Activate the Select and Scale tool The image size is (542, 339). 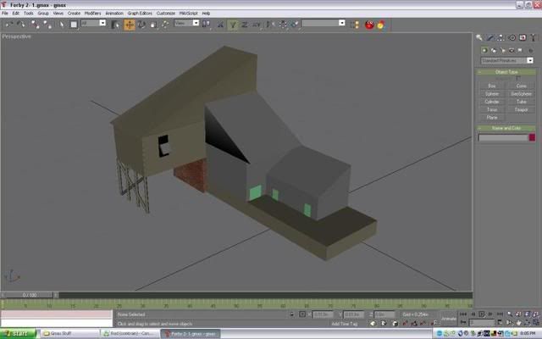coord(154,25)
